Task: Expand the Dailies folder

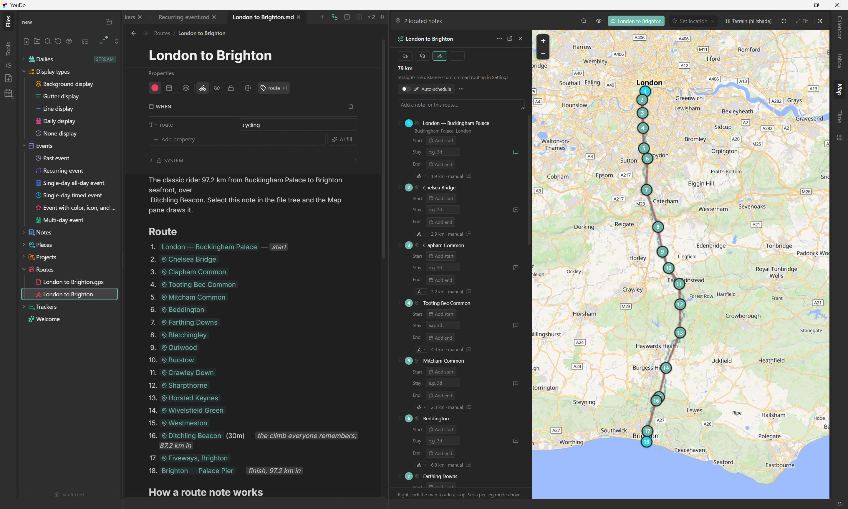Action: point(24,59)
